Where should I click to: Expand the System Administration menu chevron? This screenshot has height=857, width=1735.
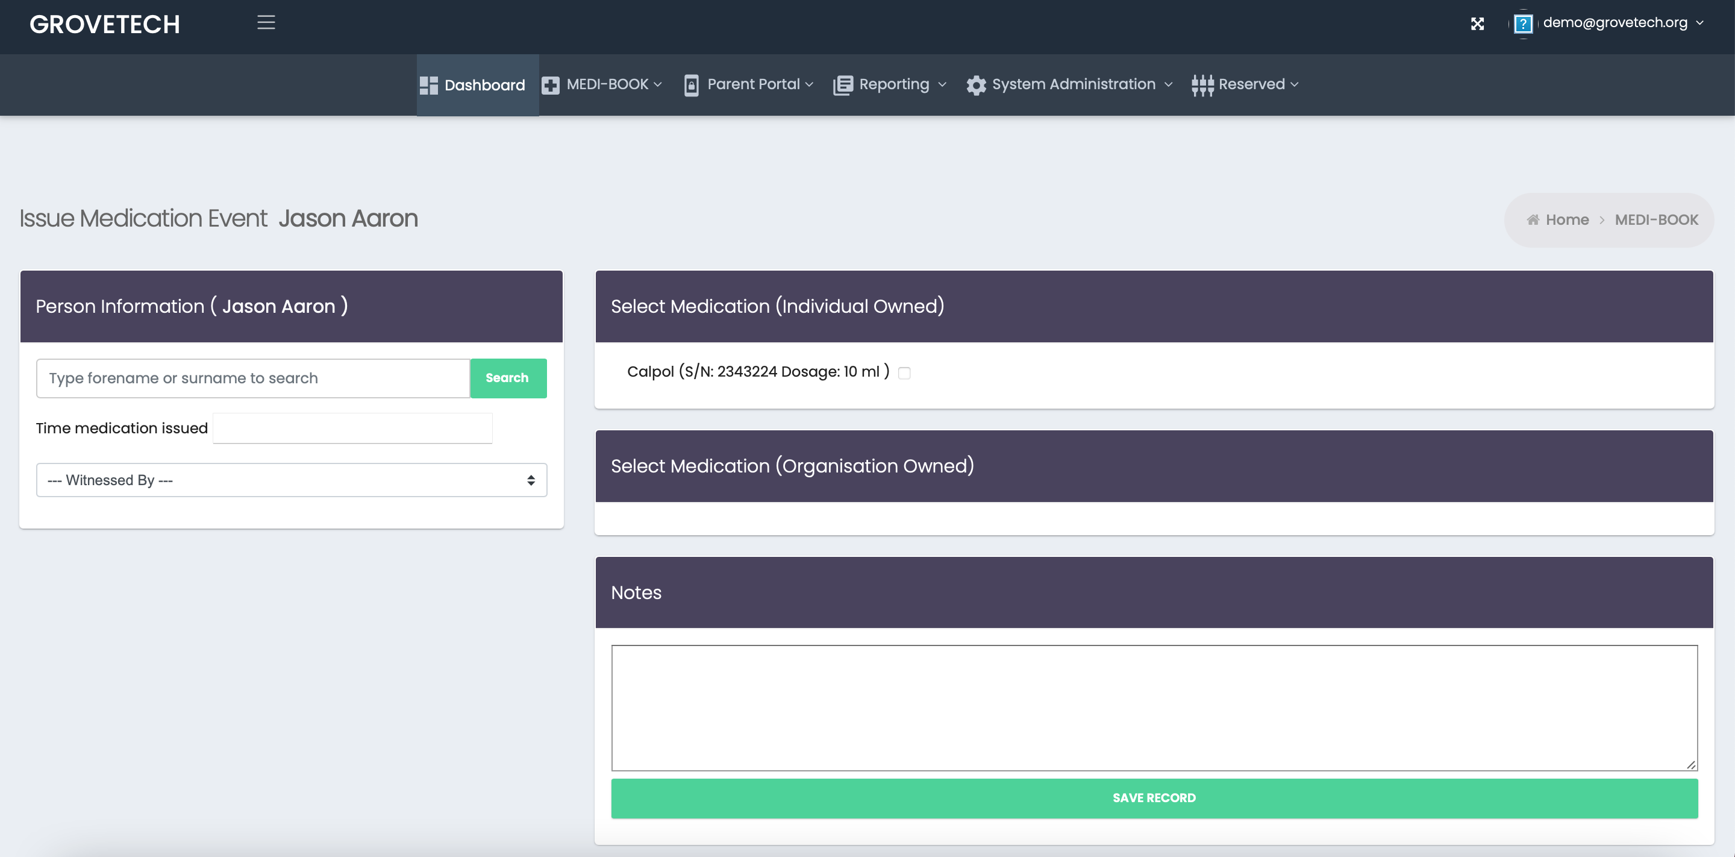click(1168, 85)
